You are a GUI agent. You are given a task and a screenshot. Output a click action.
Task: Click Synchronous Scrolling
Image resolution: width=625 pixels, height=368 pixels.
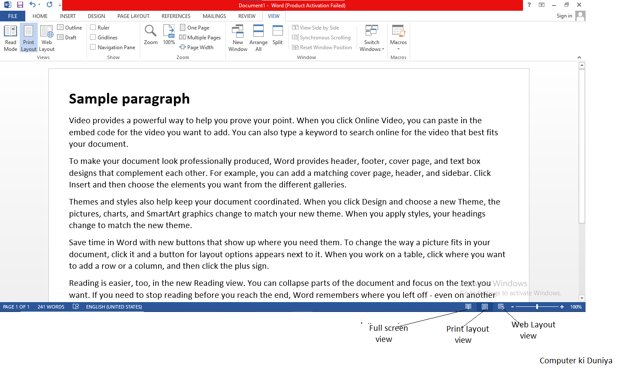(321, 37)
